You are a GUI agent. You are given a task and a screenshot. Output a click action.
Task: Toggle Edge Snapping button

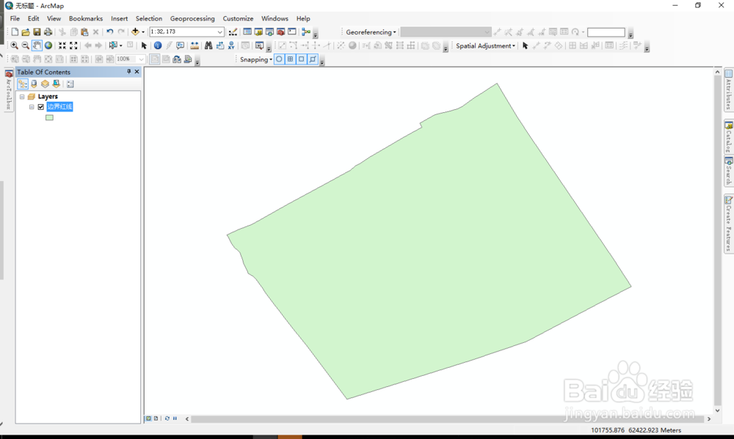[313, 59]
